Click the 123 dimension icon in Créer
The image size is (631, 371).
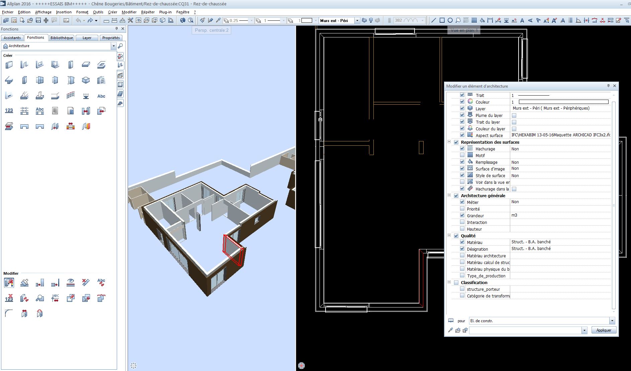click(x=9, y=111)
